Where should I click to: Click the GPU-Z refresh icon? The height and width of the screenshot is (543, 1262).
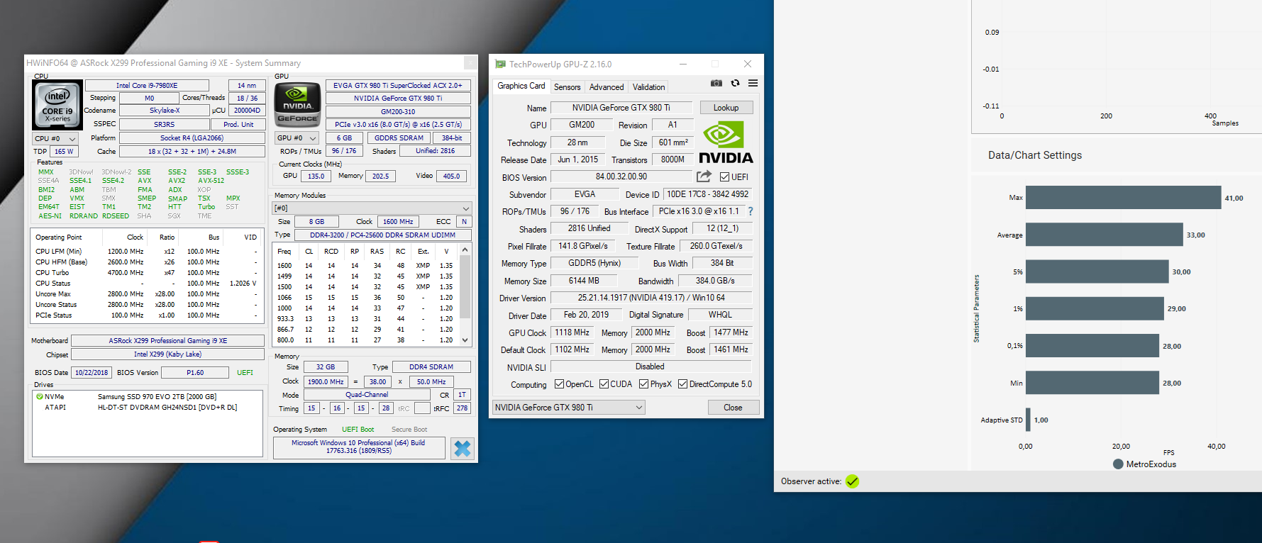736,84
